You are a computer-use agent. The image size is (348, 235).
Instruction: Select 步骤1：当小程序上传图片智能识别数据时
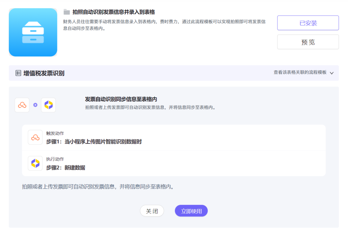(94, 142)
